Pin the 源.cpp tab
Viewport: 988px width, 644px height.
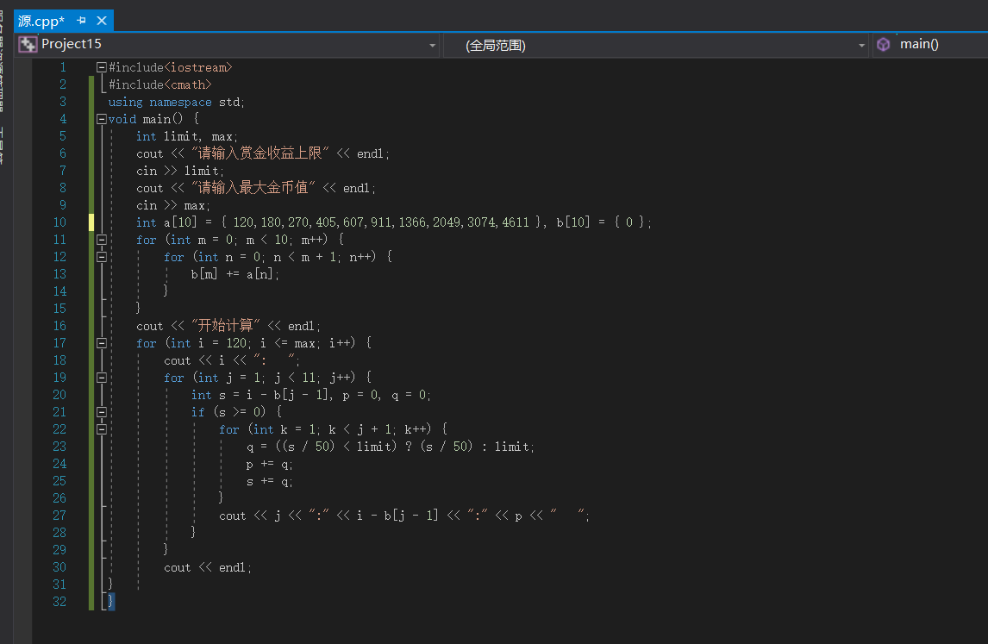[81, 21]
